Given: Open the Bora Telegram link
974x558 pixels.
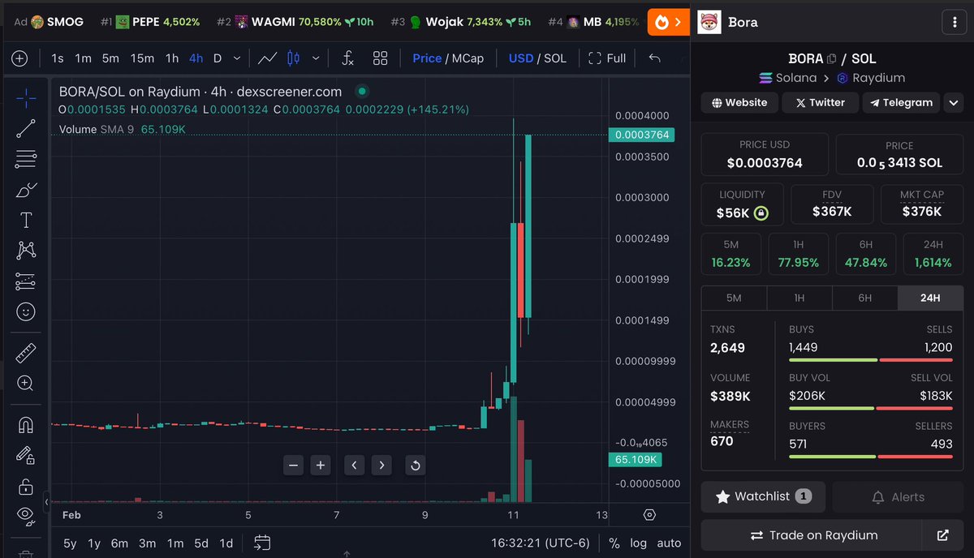Looking at the screenshot, I should [901, 103].
